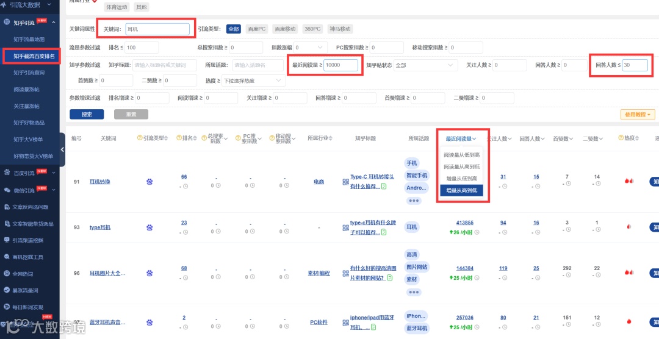659x339 pixels.
Task: Click flame heat icon in 耳机转换 row
Action: [629, 181]
